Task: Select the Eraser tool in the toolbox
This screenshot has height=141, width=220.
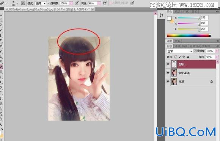Action: pos(1,67)
